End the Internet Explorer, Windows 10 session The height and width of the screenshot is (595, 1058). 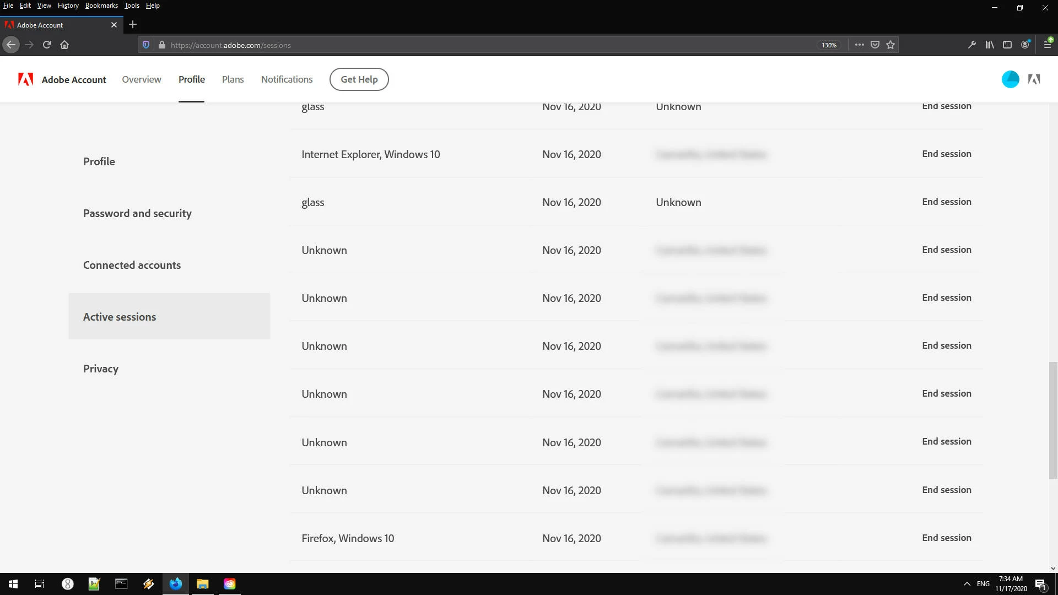pyautogui.click(x=946, y=154)
